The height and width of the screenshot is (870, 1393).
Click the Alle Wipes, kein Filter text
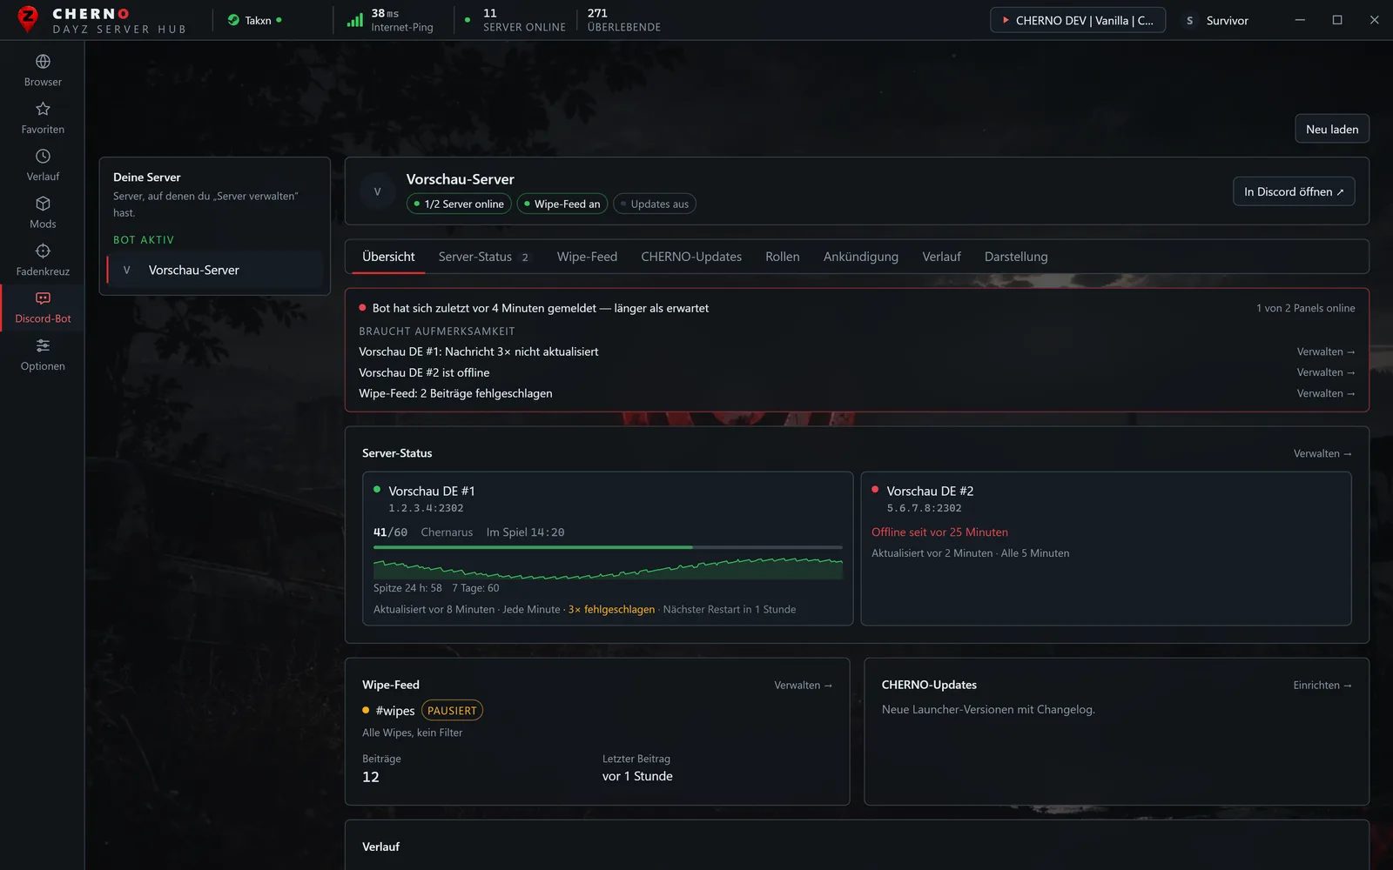click(413, 733)
